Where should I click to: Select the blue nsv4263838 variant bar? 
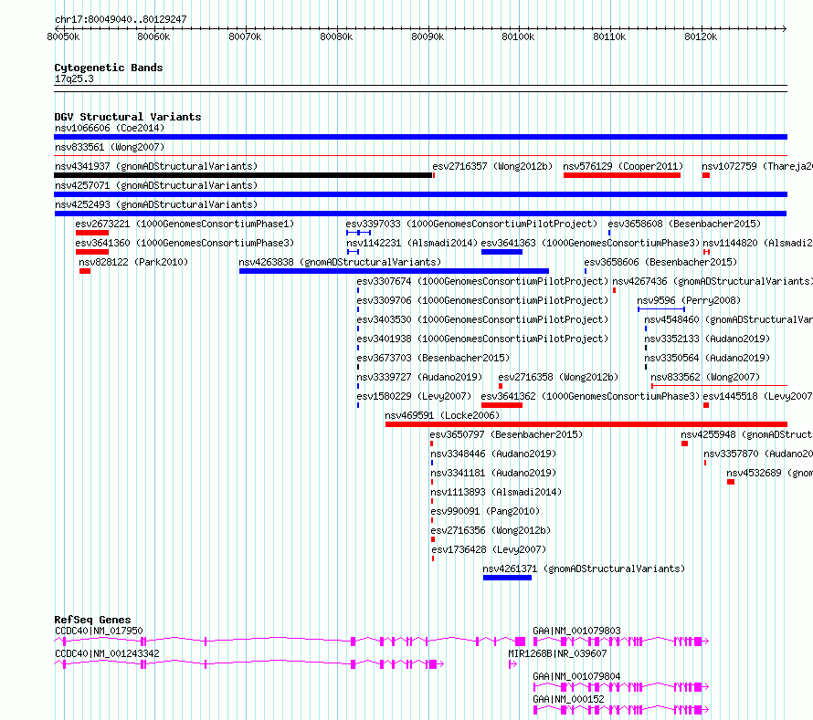point(394,271)
